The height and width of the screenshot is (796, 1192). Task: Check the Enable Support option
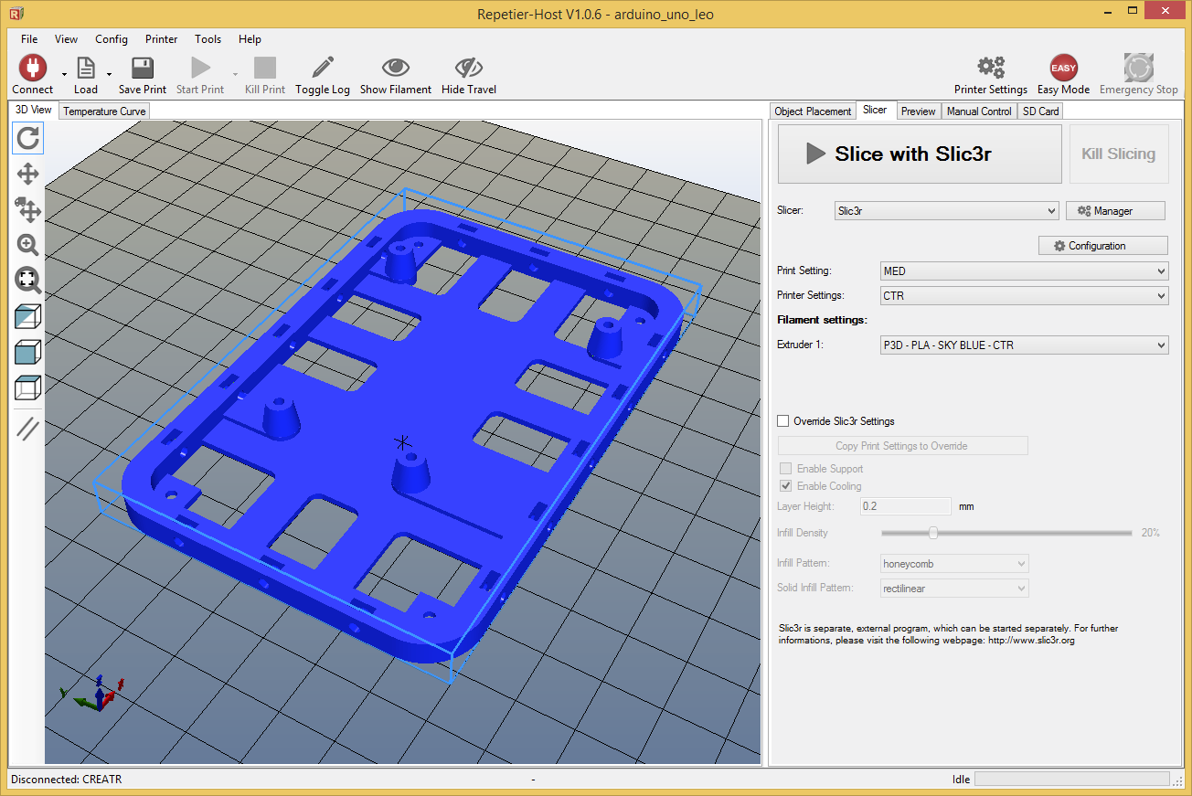[784, 468]
